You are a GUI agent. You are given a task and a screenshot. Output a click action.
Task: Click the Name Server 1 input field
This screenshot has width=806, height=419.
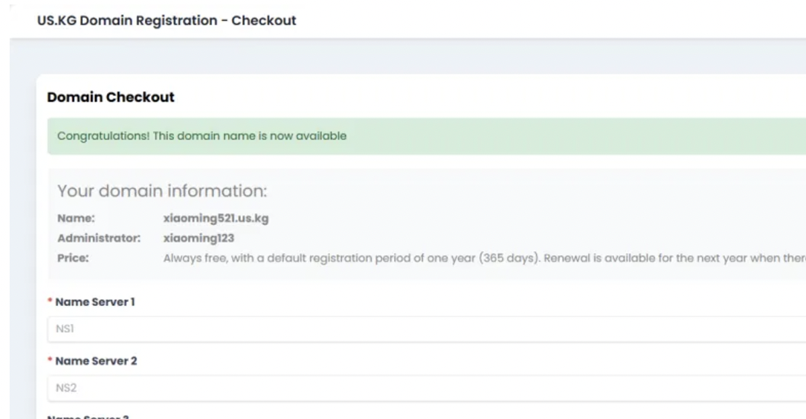pos(427,329)
